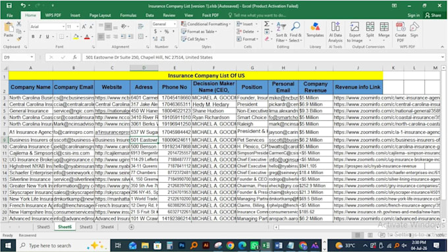The width and height of the screenshot is (448, 252).
Task: Toggle Underline formatting
Action: tap(47, 37)
